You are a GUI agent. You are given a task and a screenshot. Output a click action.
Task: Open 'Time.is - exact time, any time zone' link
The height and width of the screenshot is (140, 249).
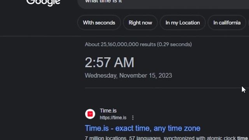tap(142, 128)
